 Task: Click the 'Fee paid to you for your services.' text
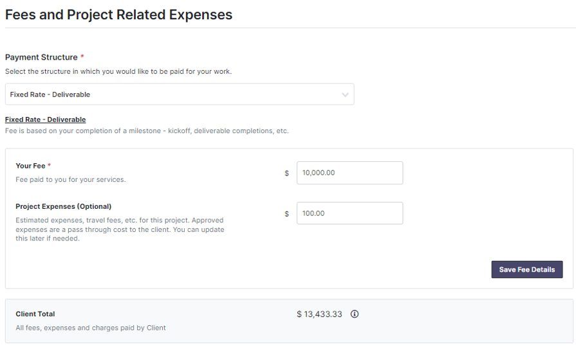tap(71, 179)
